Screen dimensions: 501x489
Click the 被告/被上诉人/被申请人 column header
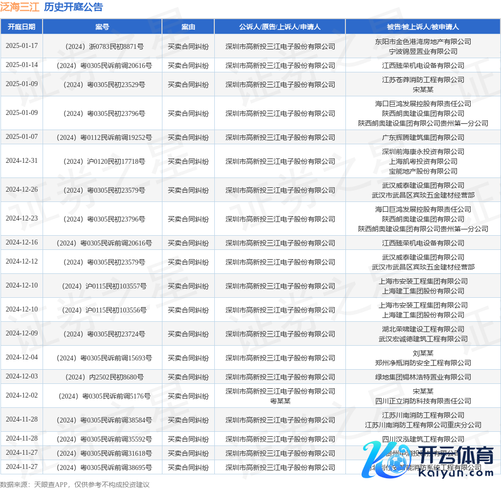423,27
